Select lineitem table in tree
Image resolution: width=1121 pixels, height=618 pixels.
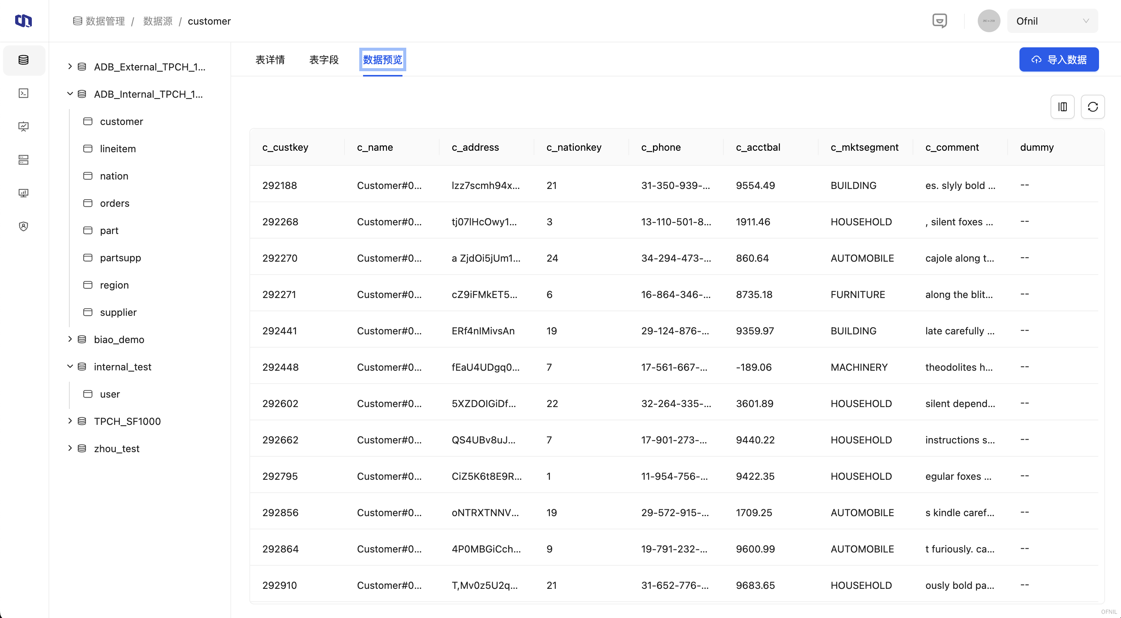[118, 149]
